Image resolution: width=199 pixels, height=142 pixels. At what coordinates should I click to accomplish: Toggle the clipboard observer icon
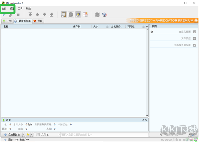coord(64,15)
